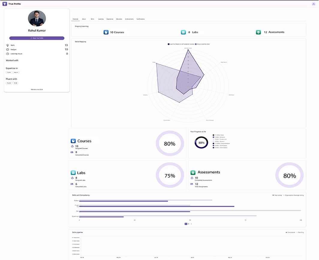
Task: Switch to the About tab
Action: [x=84, y=19]
